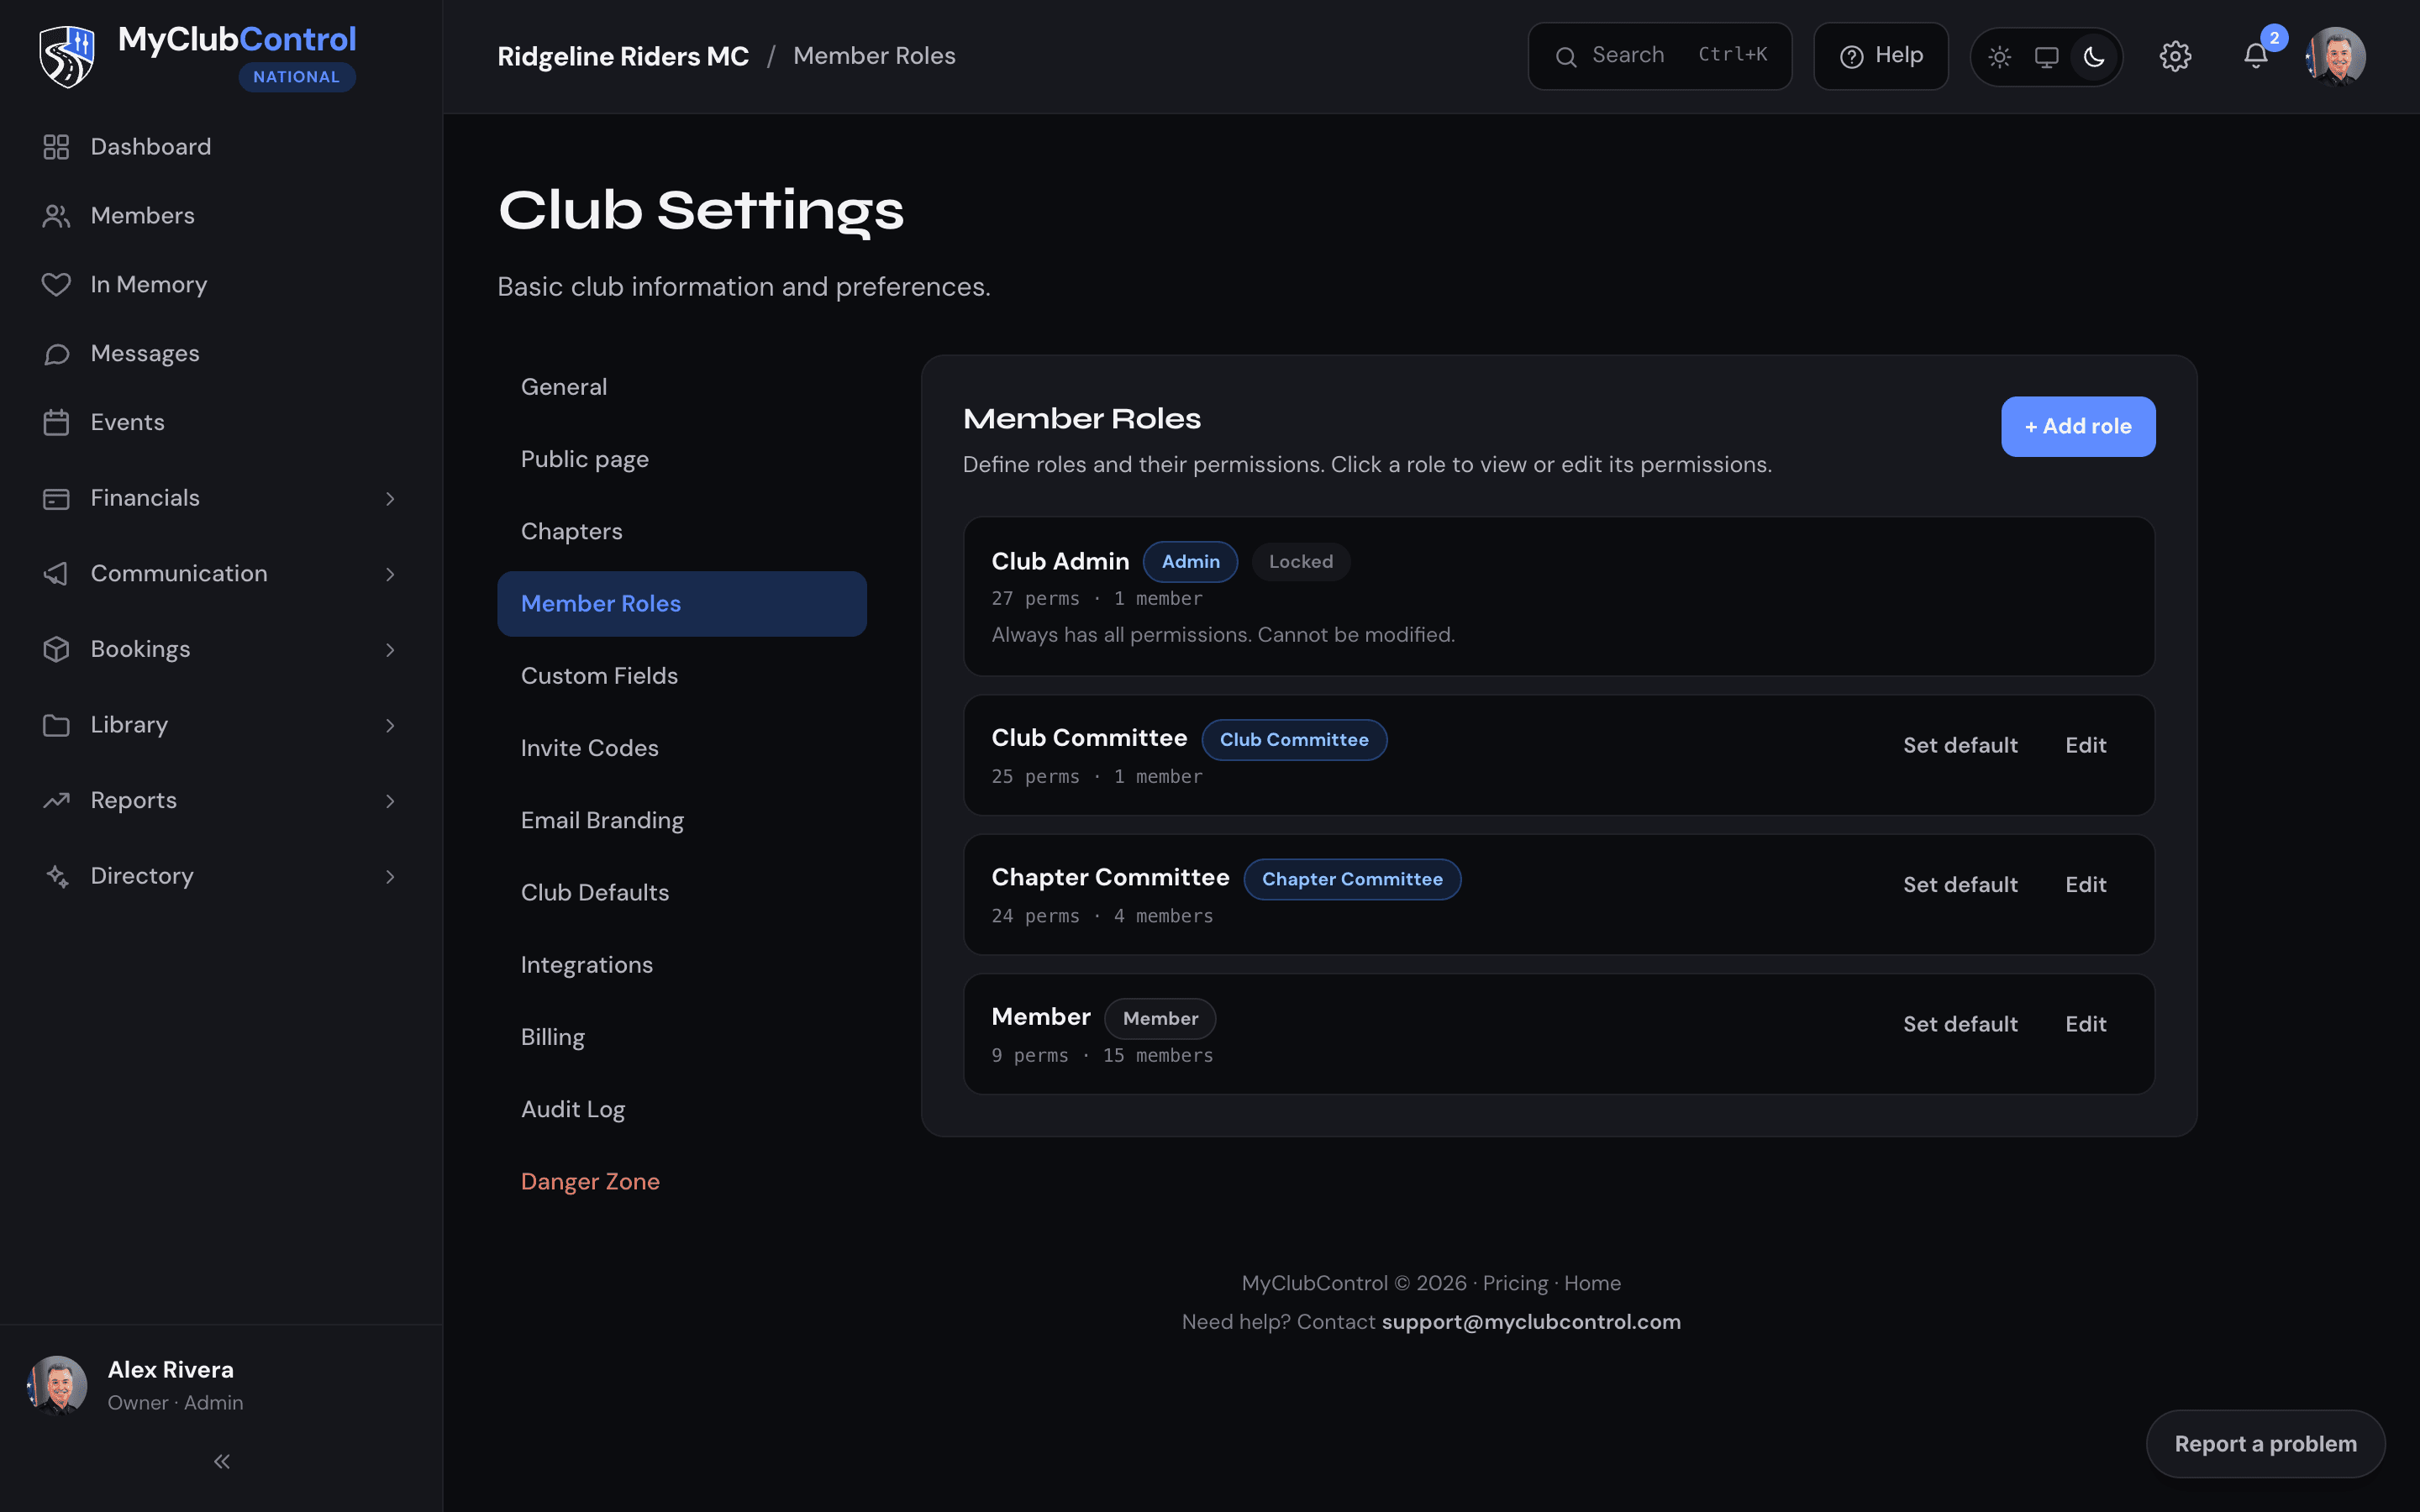
Task: Click the Events calendar icon
Action: click(56, 423)
